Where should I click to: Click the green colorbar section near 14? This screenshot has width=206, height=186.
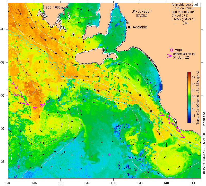point(189,97)
